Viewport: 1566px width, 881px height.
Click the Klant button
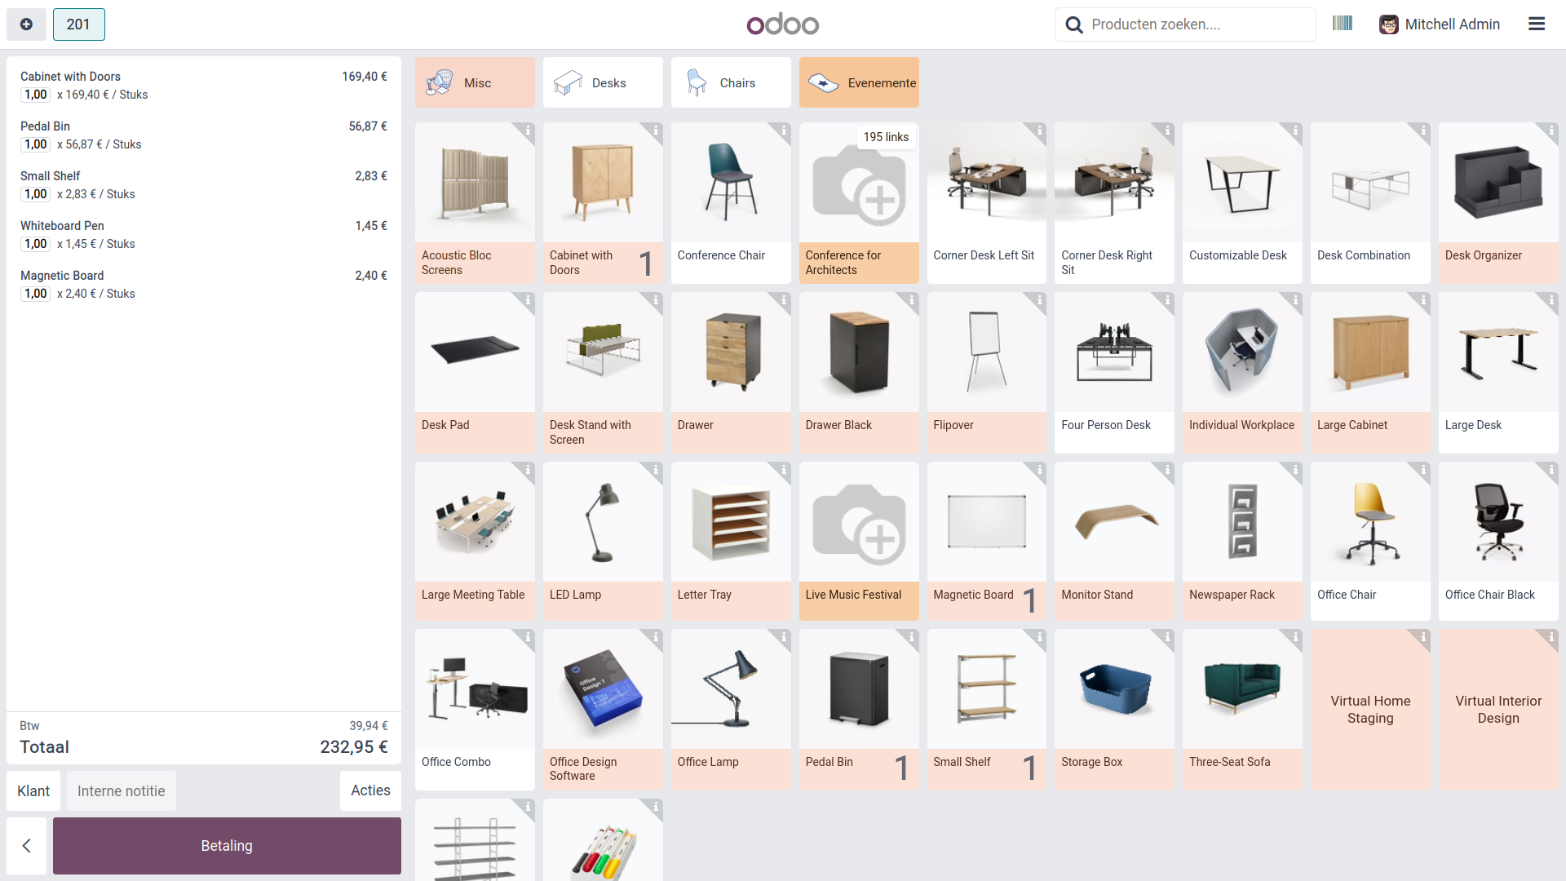pos(33,790)
